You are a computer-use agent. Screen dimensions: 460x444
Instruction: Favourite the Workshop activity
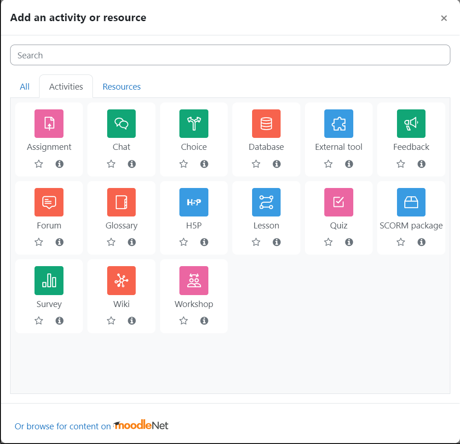pos(184,320)
